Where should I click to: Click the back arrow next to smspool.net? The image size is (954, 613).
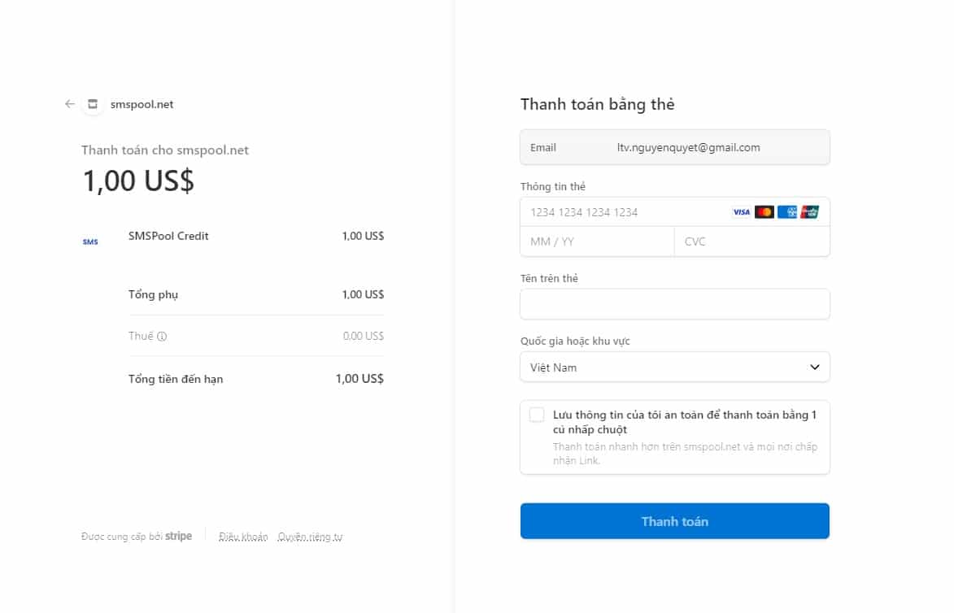(x=70, y=104)
